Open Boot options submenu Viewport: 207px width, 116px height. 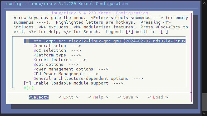(x=56, y=65)
